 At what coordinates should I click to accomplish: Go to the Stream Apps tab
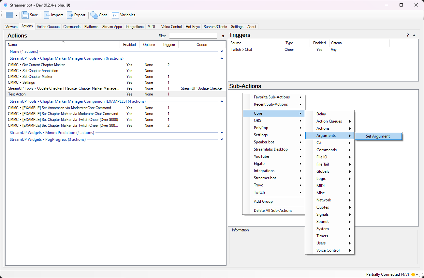coord(112,27)
